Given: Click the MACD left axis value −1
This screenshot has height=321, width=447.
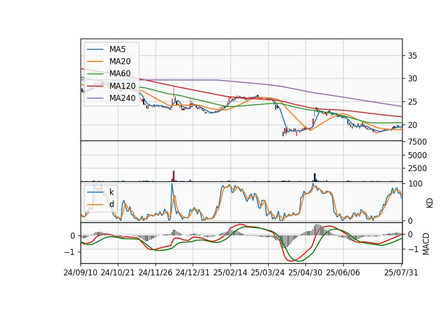Looking at the screenshot, I should click(x=69, y=252).
